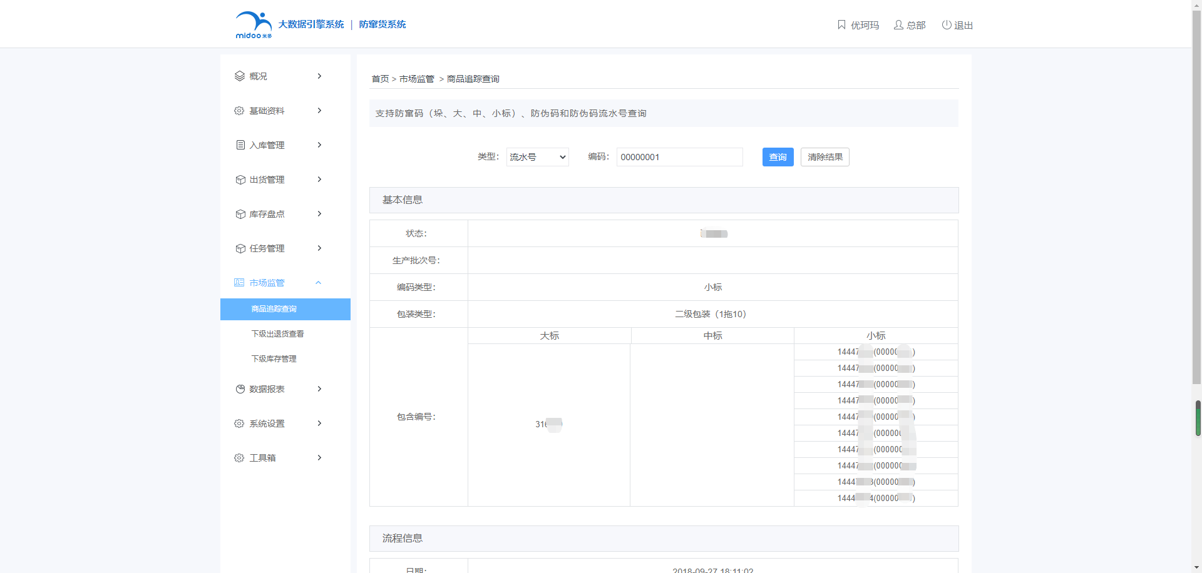Click the 市场监管 sidebar icon
This screenshot has height=573, width=1202.
pos(239,283)
